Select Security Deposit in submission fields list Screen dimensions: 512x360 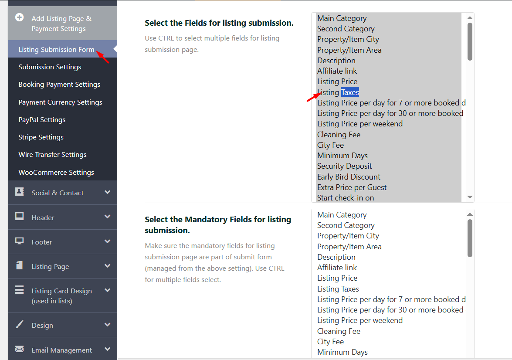(344, 166)
